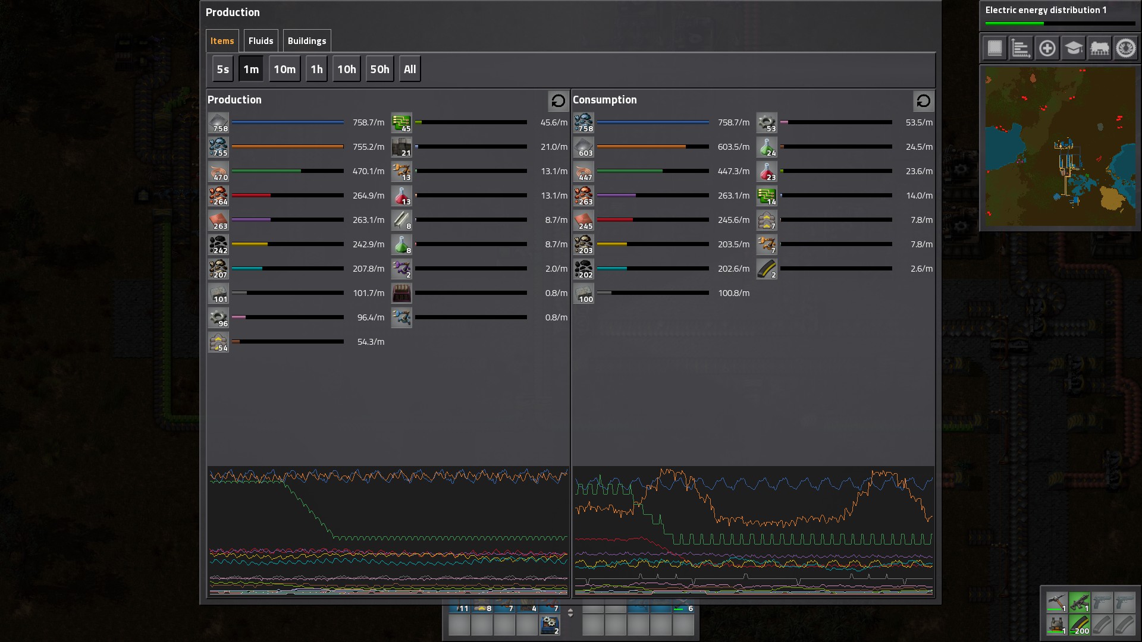Viewport: 1142px width, 642px height.
Task: Switch to the Buildings tab
Action: tap(307, 41)
